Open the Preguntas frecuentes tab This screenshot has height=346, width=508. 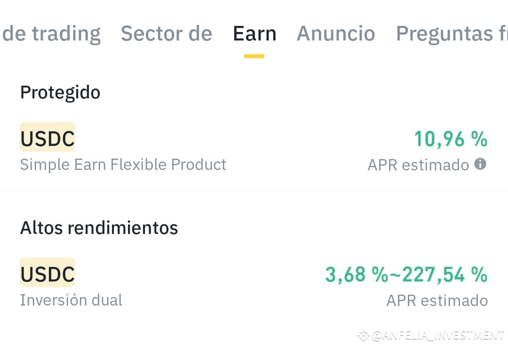click(450, 33)
